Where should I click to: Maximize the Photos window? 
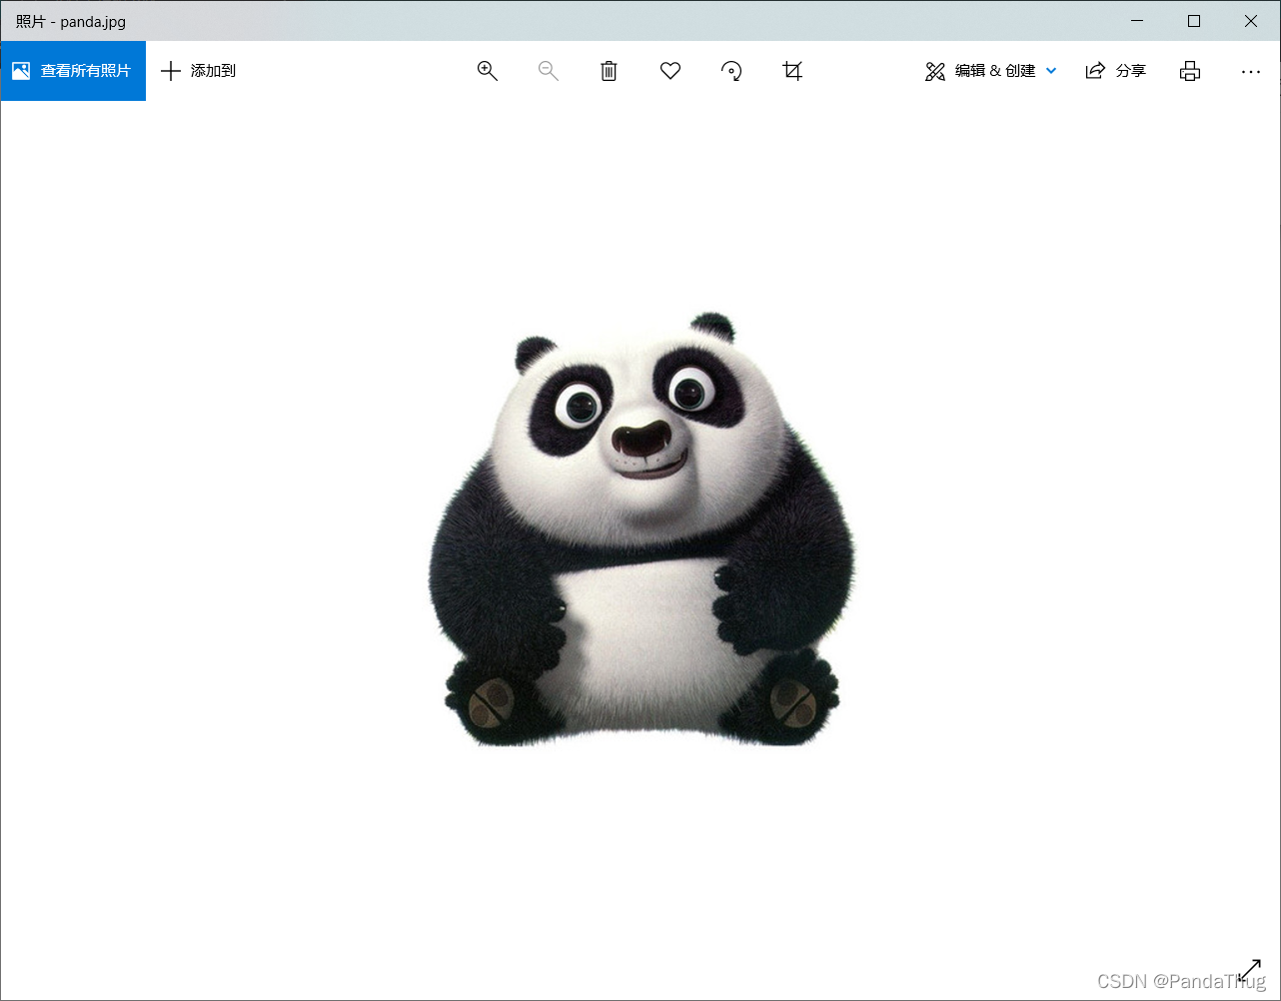(1194, 21)
